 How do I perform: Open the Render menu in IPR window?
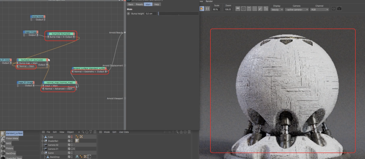pos(209,1)
